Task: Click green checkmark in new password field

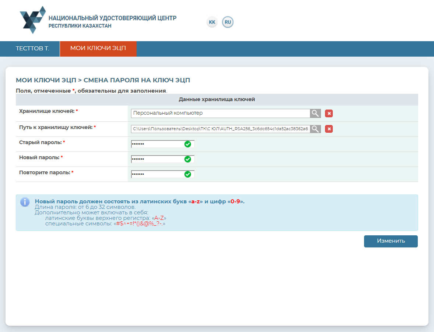Action: click(188, 159)
